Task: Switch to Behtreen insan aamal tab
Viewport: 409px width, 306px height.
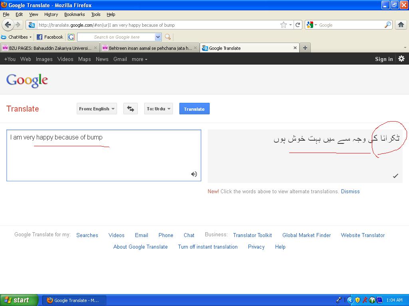Action: 150,48
